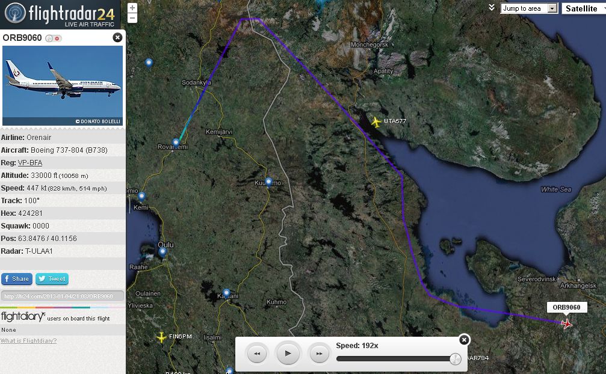Open the Jump to area dropdown

(x=529, y=8)
